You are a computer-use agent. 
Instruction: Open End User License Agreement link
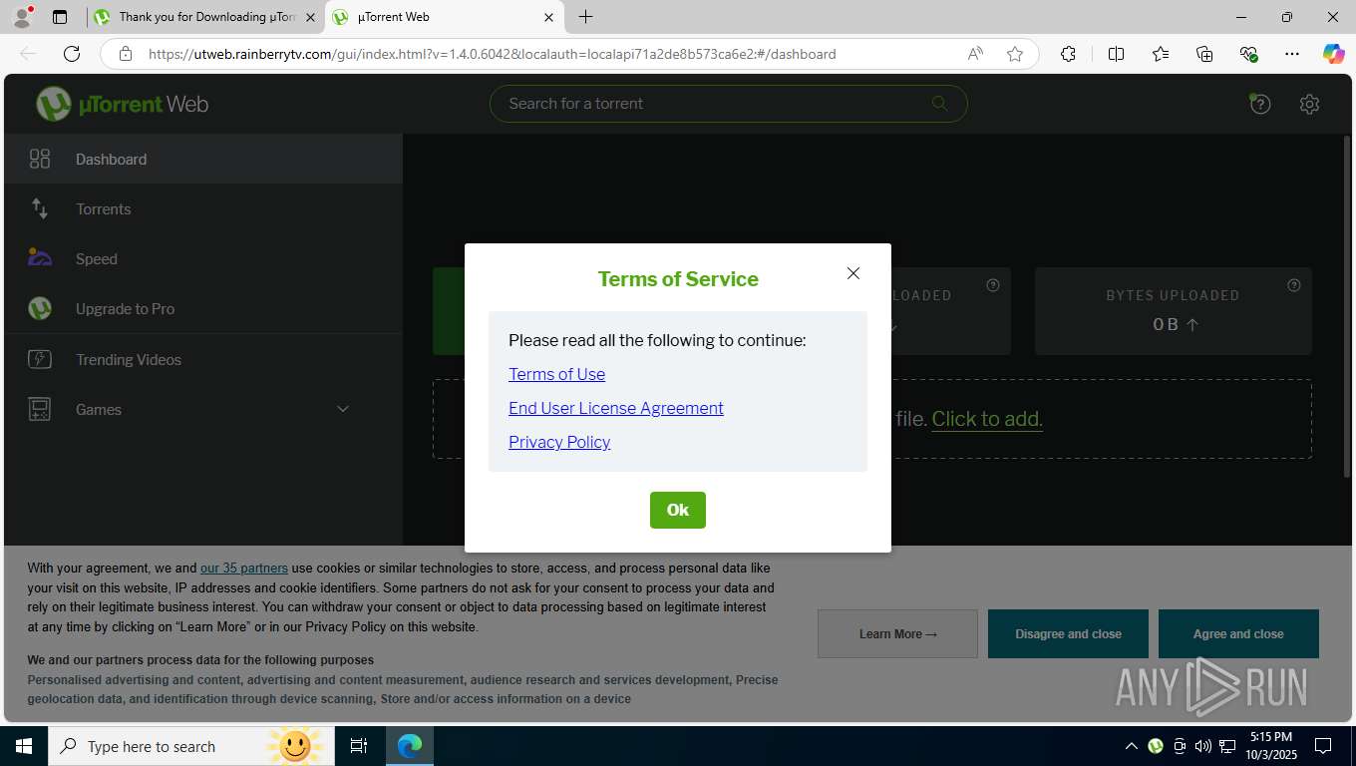[616, 408]
